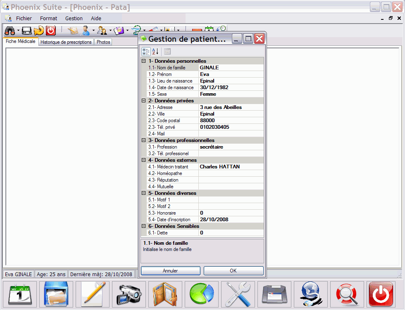
Task: Click the Annuler button
Action: [170, 270]
